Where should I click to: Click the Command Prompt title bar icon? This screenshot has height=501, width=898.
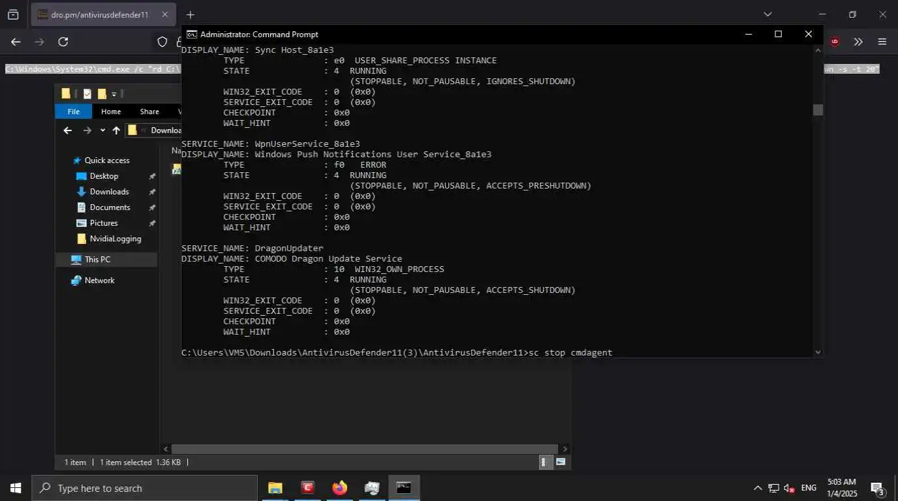pyautogui.click(x=192, y=35)
